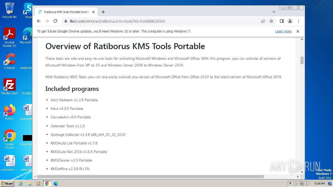Open Acrobat Reader DC desktop shortcut
The height and width of the screenshot is (187, 333).
coord(9,37)
